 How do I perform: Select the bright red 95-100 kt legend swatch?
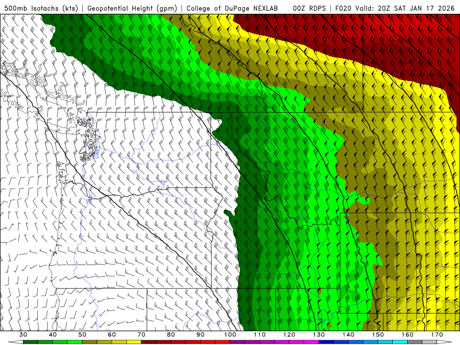223,342
